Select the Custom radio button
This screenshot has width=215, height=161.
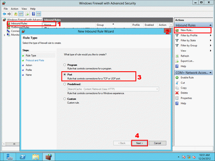[64, 99]
